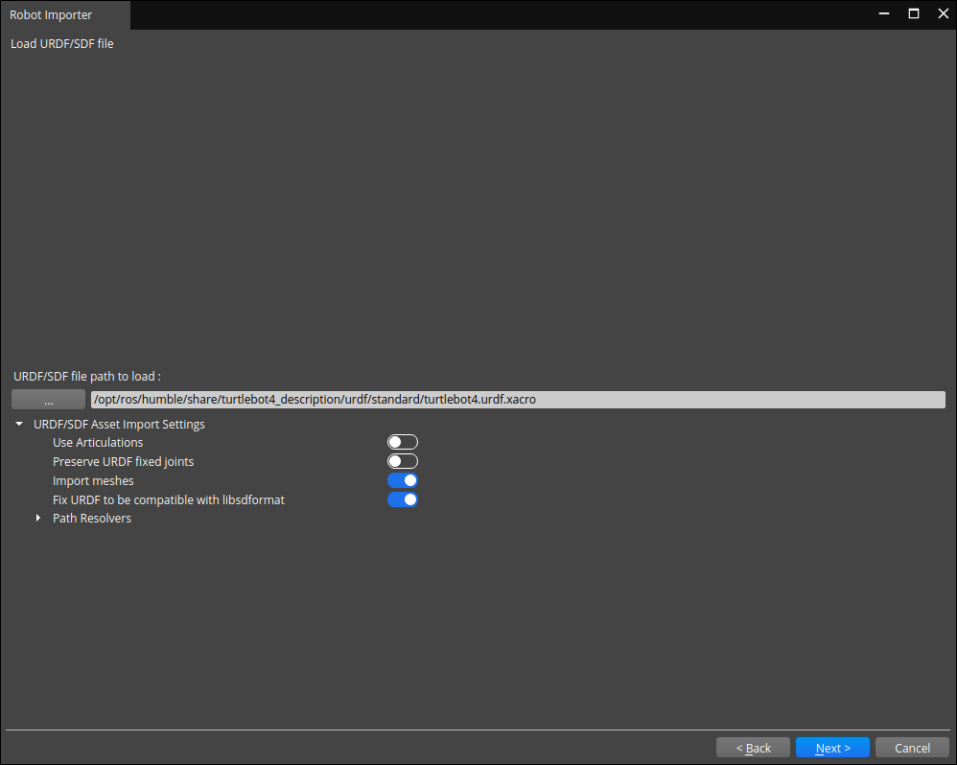
Task: Turn on Preserve URDF fixed joints switch
Action: [x=402, y=461]
